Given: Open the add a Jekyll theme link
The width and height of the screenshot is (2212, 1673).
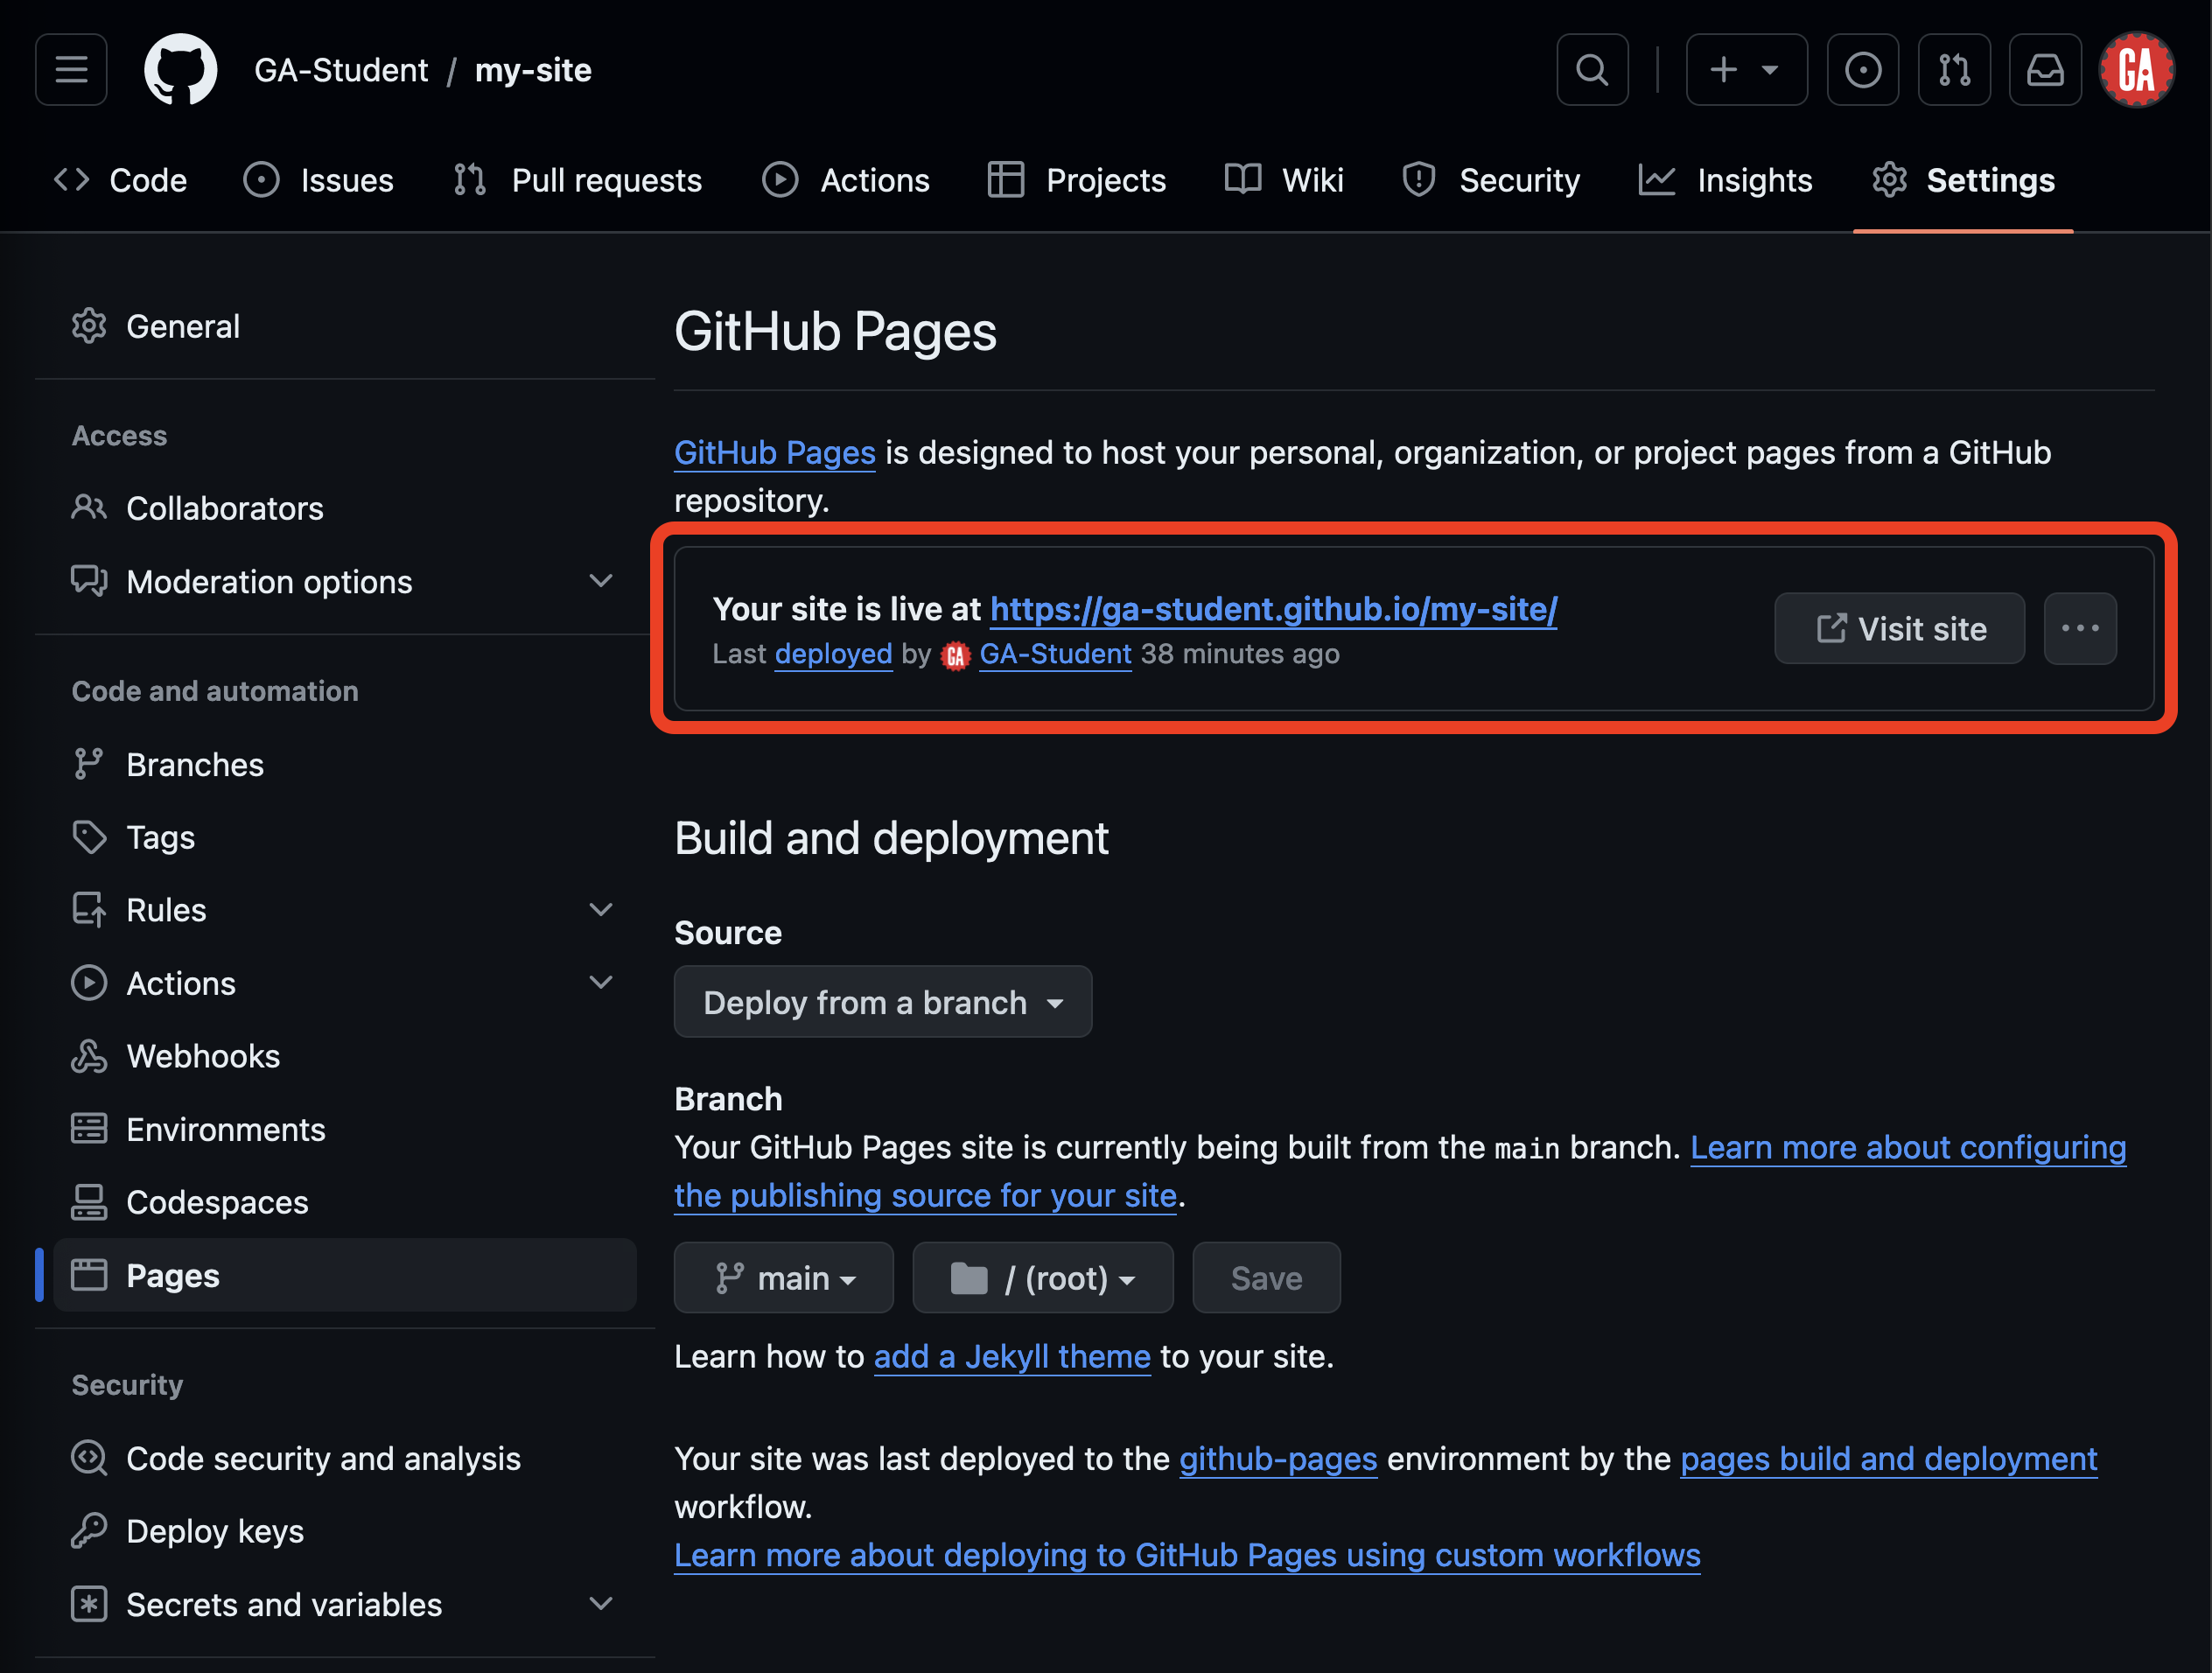Looking at the screenshot, I should tap(1012, 1356).
